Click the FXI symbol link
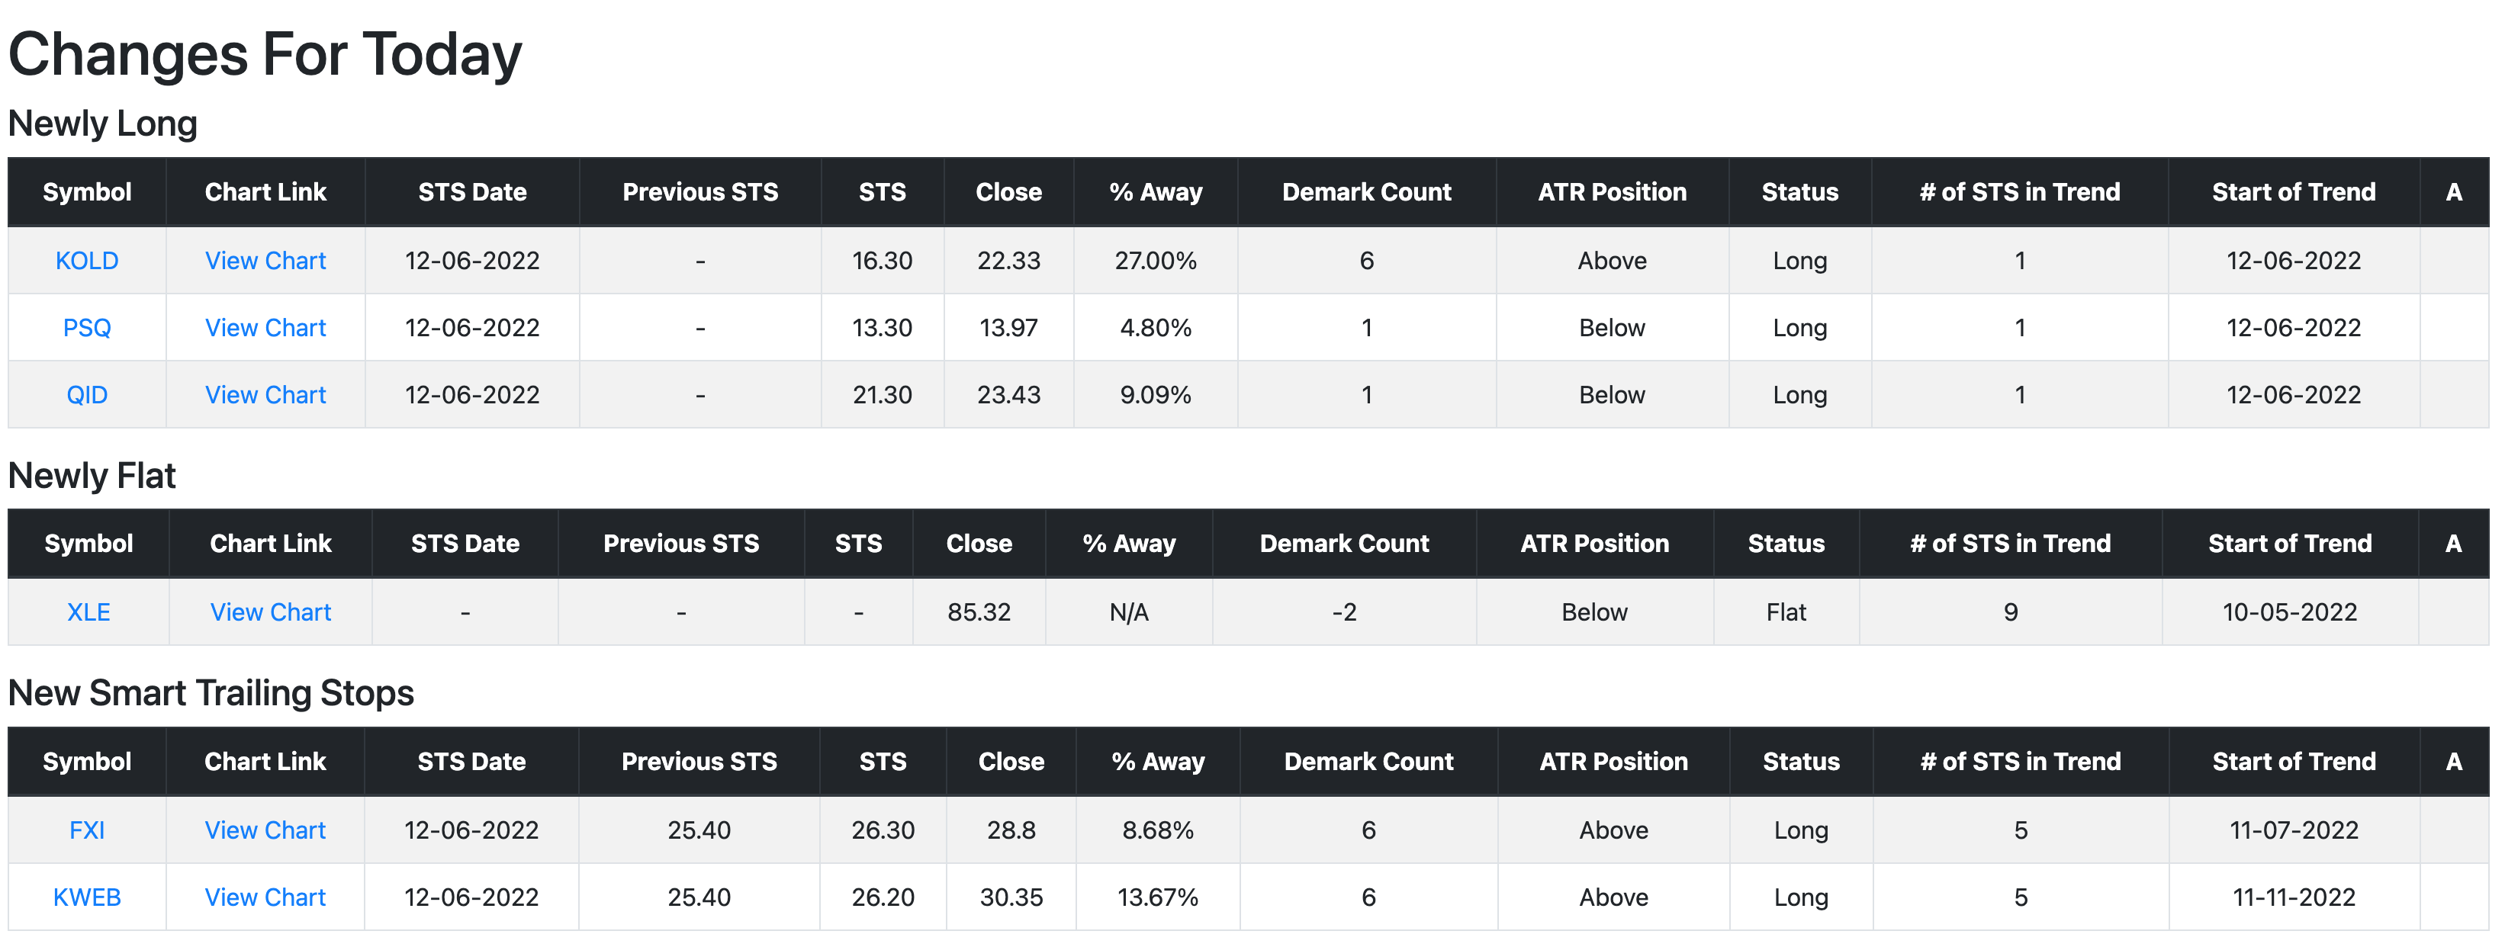 pos(86,830)
